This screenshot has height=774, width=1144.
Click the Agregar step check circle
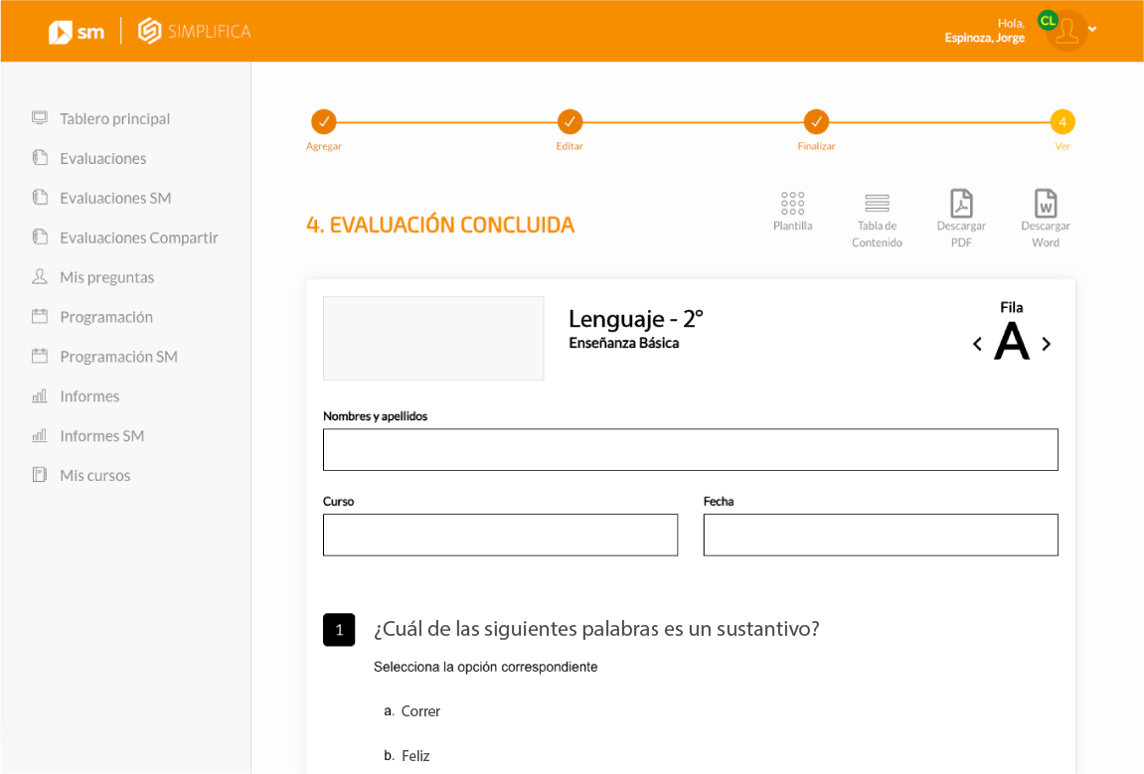[x=323, y=122]
